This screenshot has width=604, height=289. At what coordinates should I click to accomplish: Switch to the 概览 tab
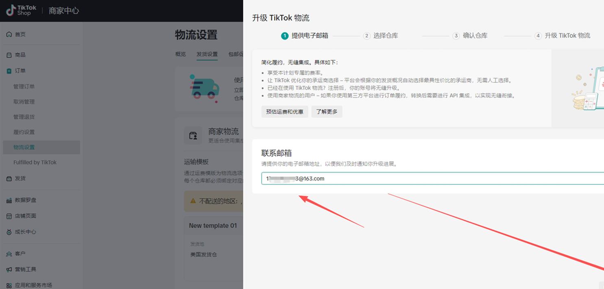(x=181, y=54)
